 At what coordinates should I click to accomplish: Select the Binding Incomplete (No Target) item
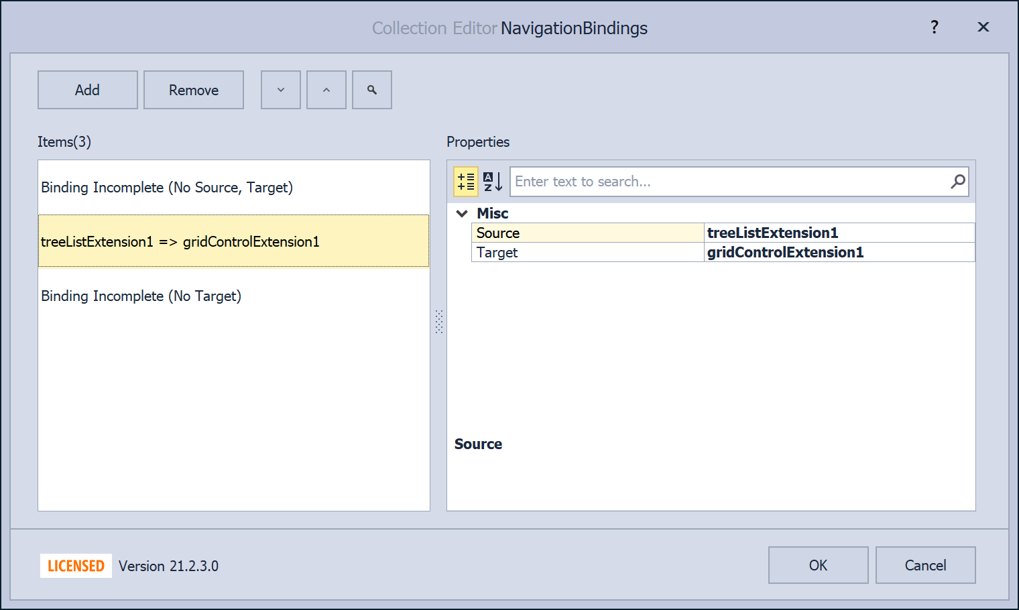point(141,296)
